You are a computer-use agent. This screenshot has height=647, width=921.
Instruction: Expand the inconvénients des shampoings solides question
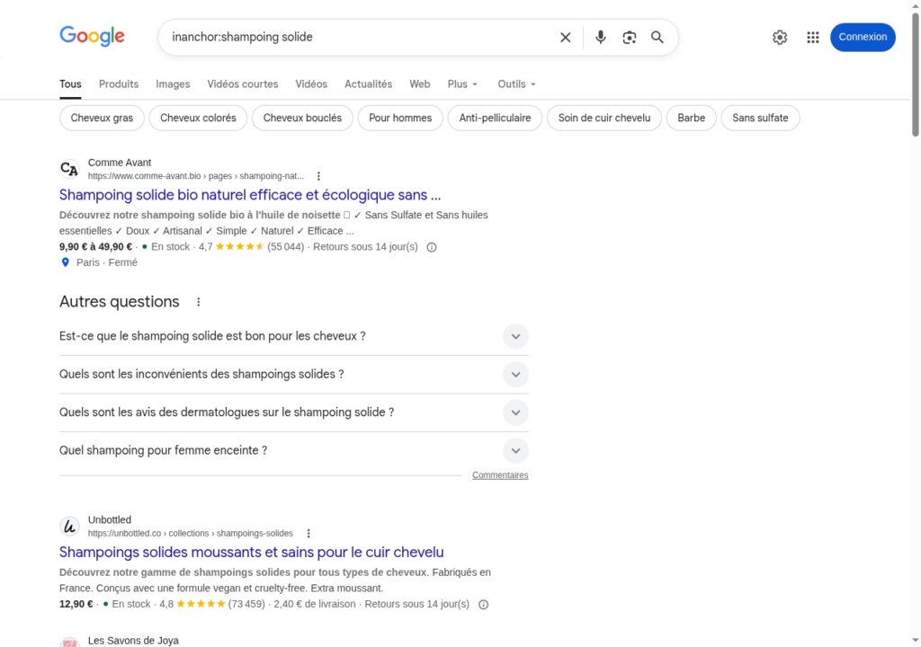tap(515, 375)
